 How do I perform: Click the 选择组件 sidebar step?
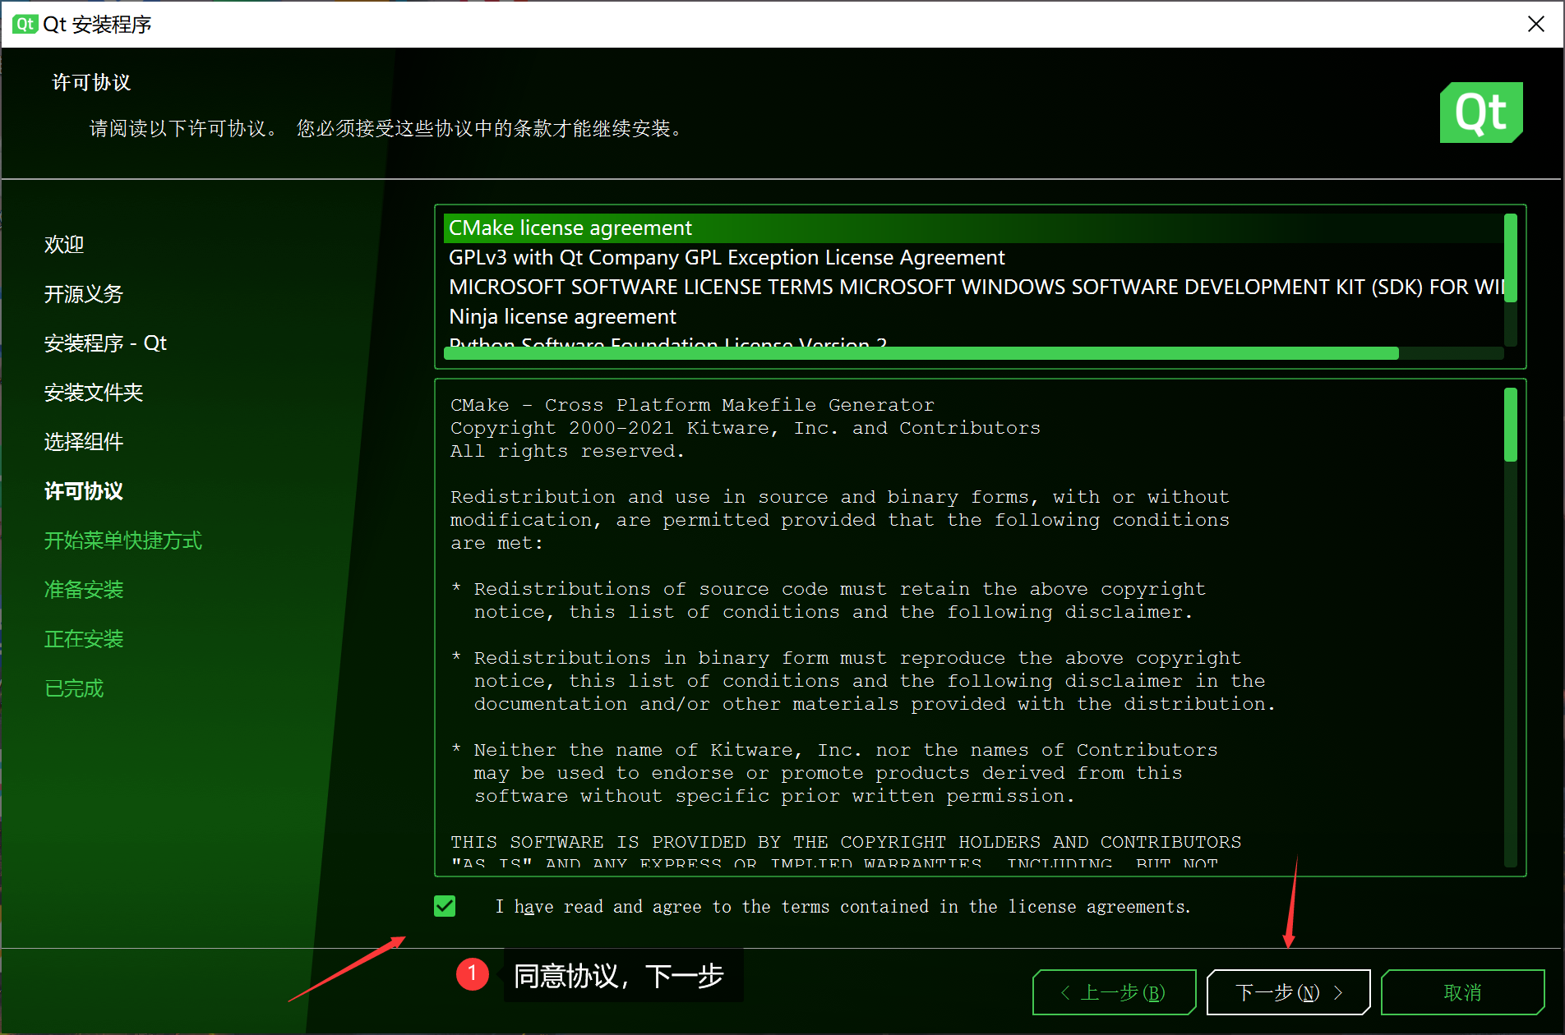click(x=84, y=441)
